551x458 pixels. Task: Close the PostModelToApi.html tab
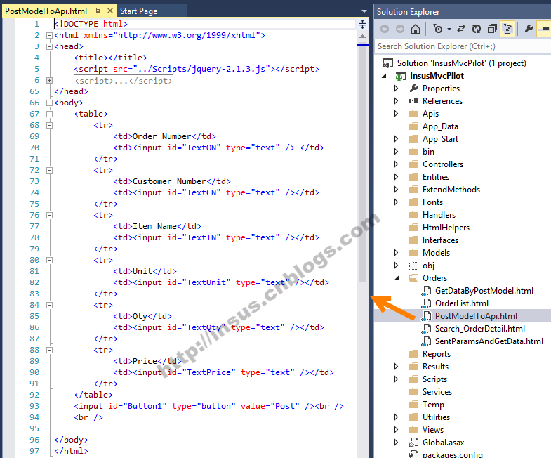[x=110, y=11]
